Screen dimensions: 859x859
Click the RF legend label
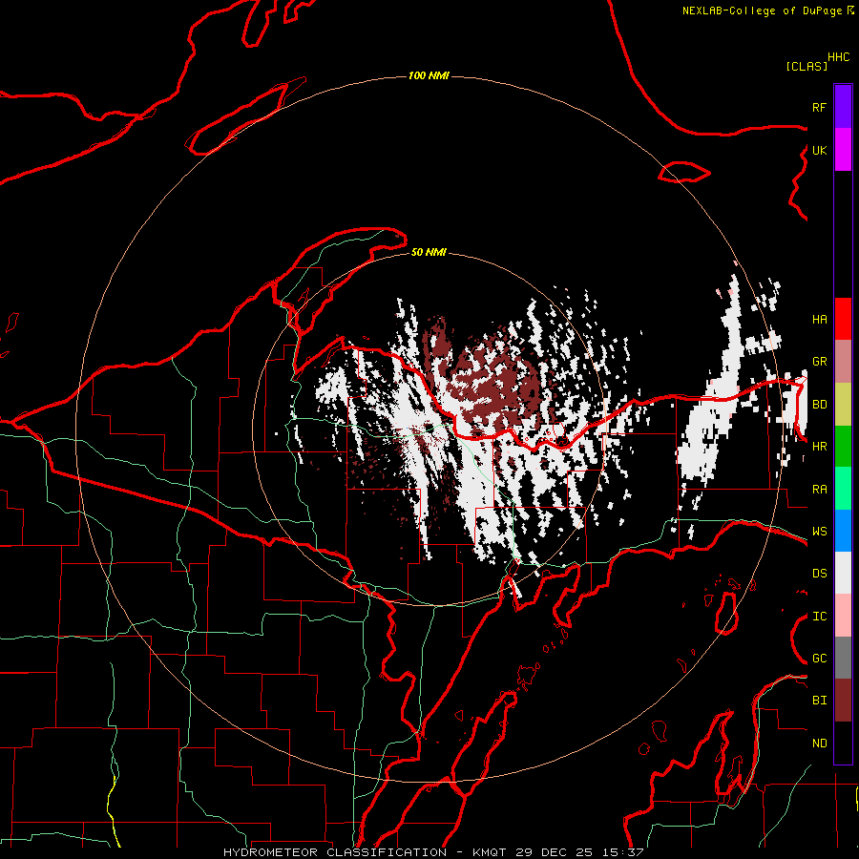819,107
